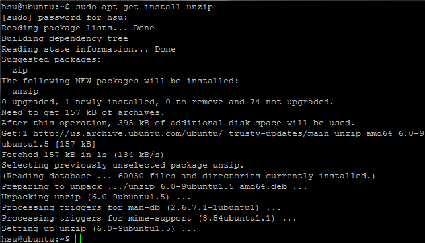Image resolution: width=425 pixels, height=243 pixels.
Task: Click the unzip_6.0-9ubuntu1.5_amd64.deb filename
Action: tap(208, 186)
